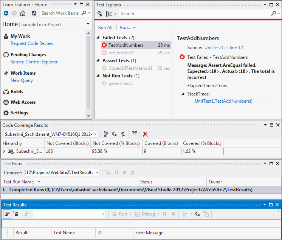Select flat list view in Test Results

coord(7,214)
